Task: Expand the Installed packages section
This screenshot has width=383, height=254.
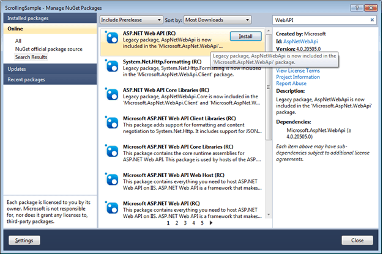Action: (x=50, y=18)
